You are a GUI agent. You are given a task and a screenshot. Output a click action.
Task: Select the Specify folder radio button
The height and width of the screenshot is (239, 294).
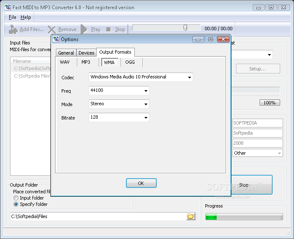(x=16, y=204)
